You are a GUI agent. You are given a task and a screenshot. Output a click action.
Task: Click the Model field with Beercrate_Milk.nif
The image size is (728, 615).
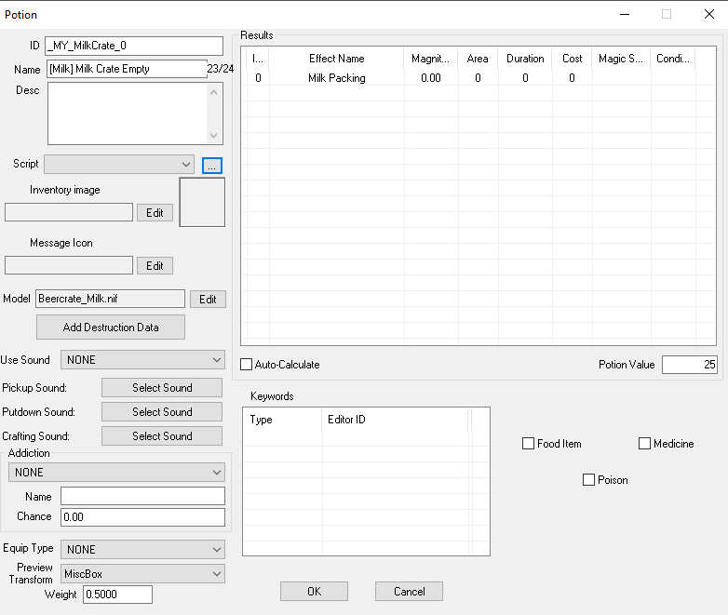pos(110,299)
